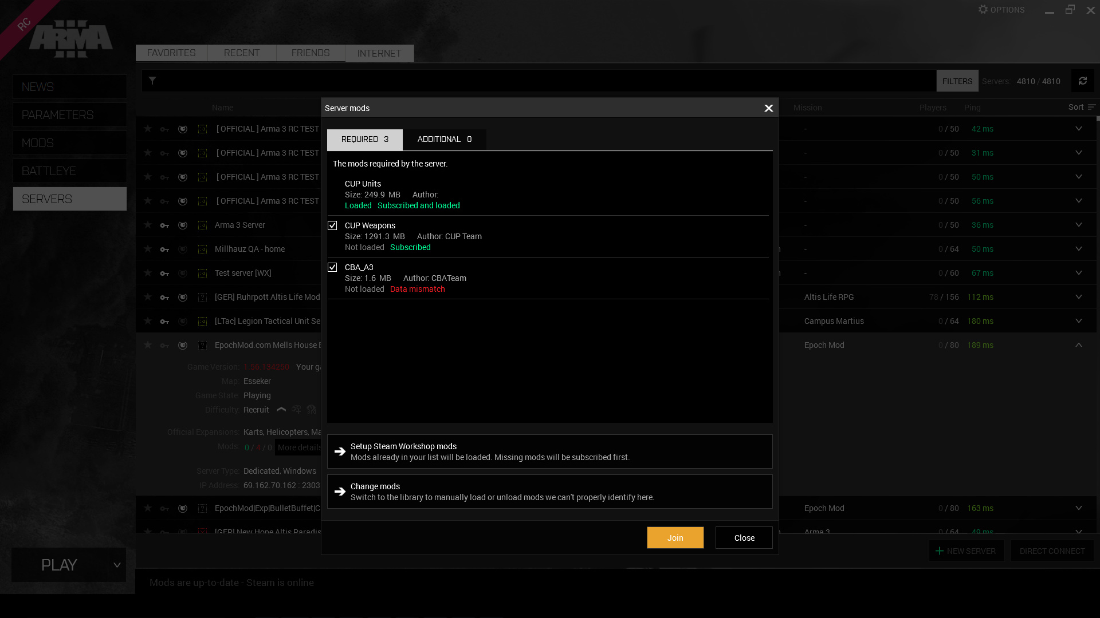1100x618 pixels.
Task: Click the Filters button
Action: tap(957, 81)
